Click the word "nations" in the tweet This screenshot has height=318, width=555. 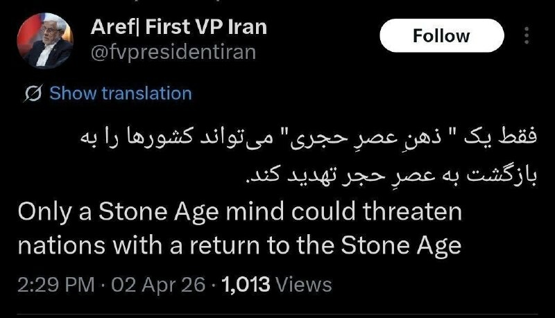coord(61,246)
